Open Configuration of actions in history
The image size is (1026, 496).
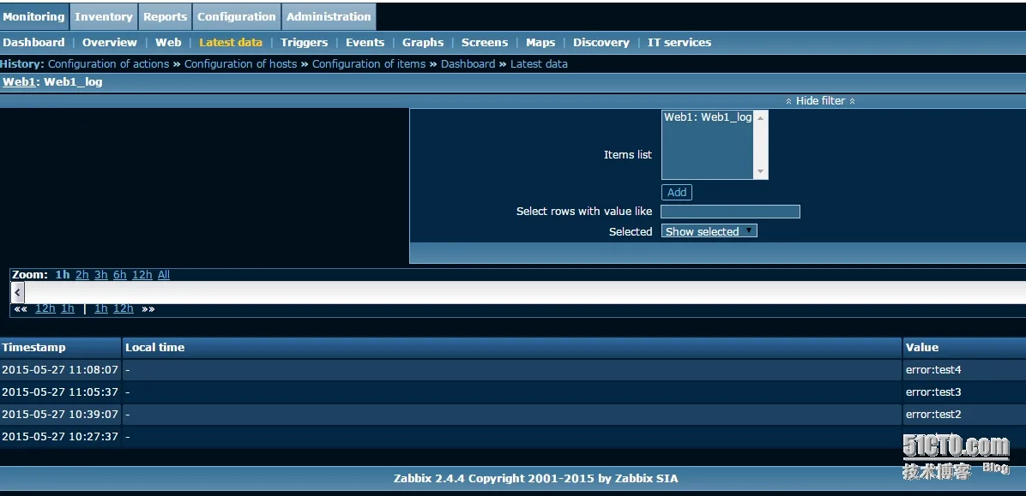pyautogui.click(x=109, y=64)
